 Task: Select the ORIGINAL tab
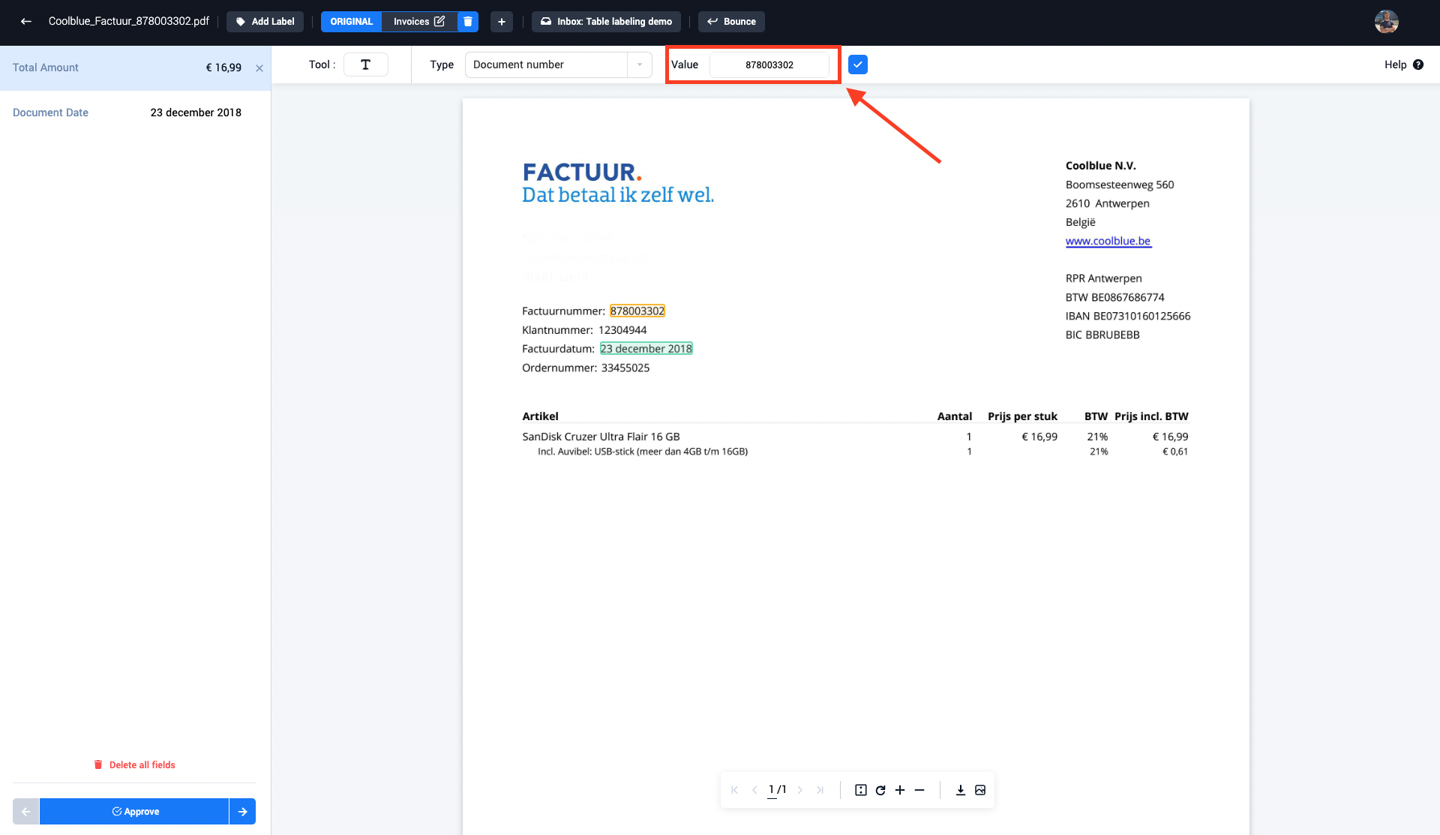pos(351,22)
